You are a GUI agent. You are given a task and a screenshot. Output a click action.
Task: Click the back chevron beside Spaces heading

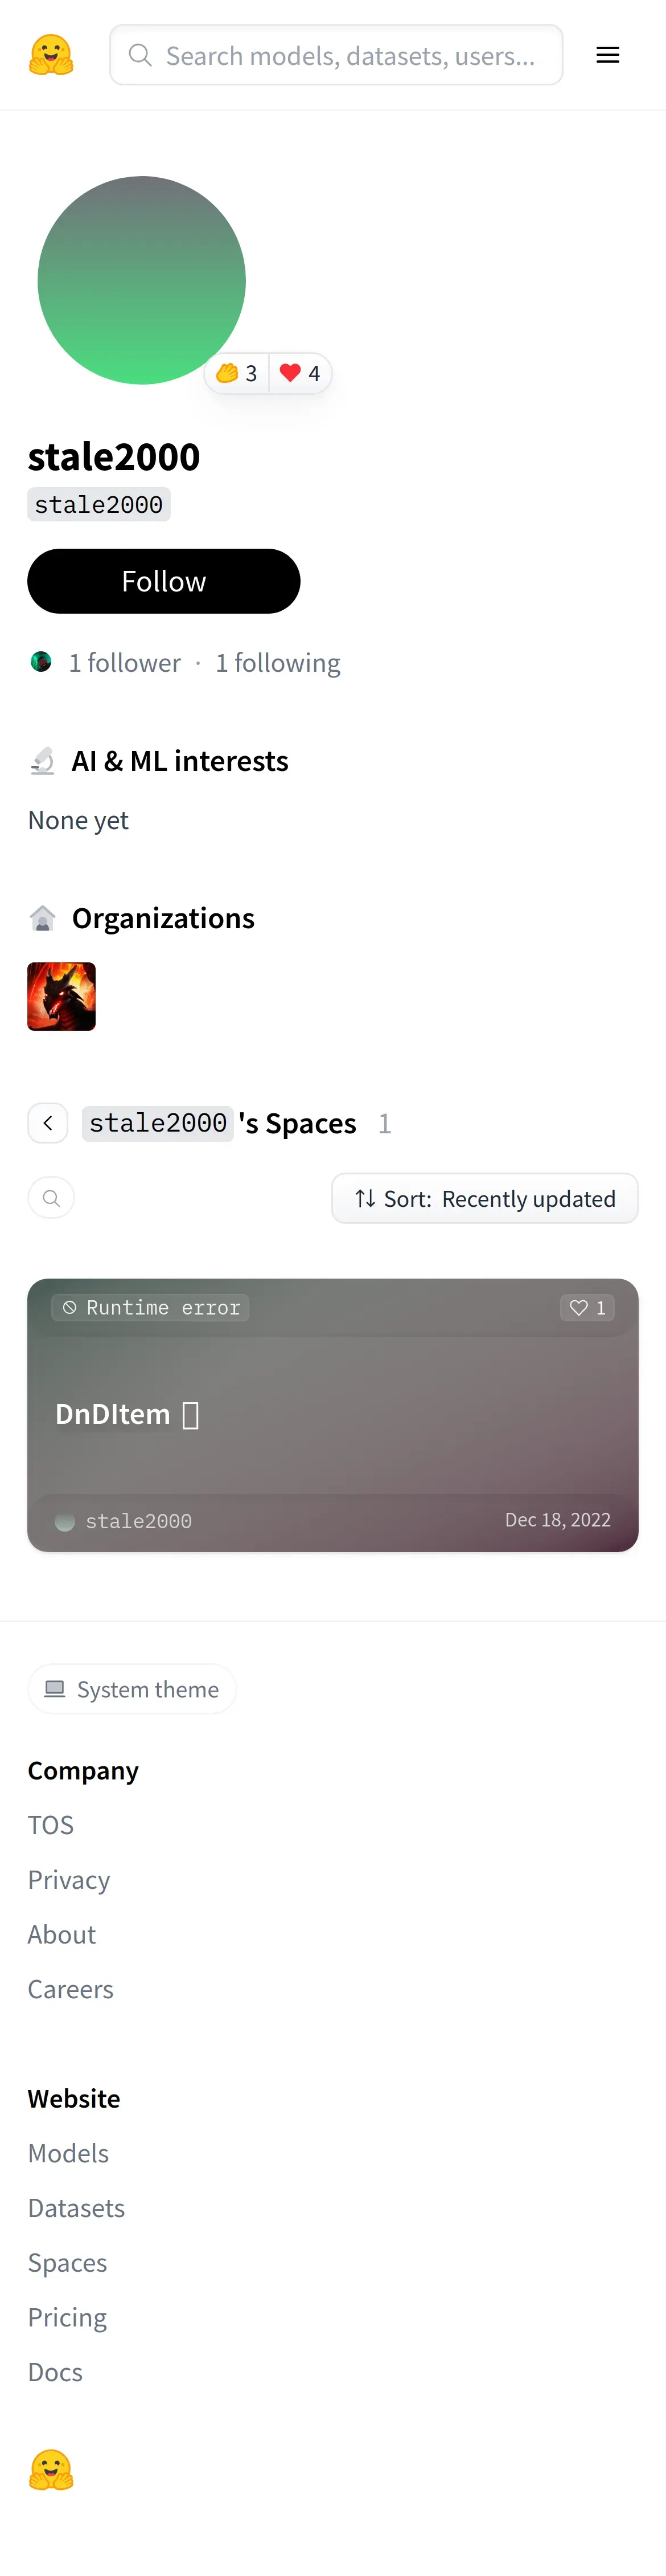pyautogui.click(x=48, y=1123)
